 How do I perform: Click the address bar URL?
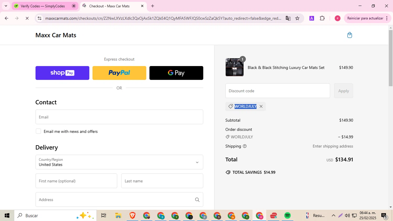coord(163,18)
